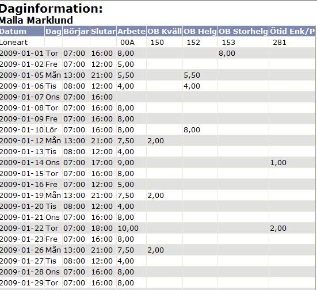Click OB Kväll value 2,00 on 2009-01-19
Image resolution: width=317 pixels, height=290 pixels.
(155, 196)
